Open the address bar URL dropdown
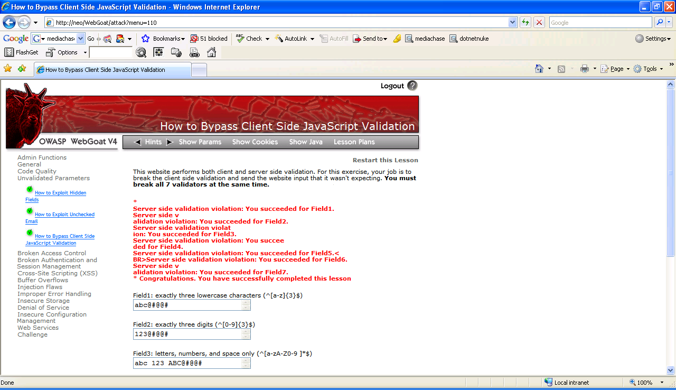Screen dimensions: 676x390 coord(512,22)
